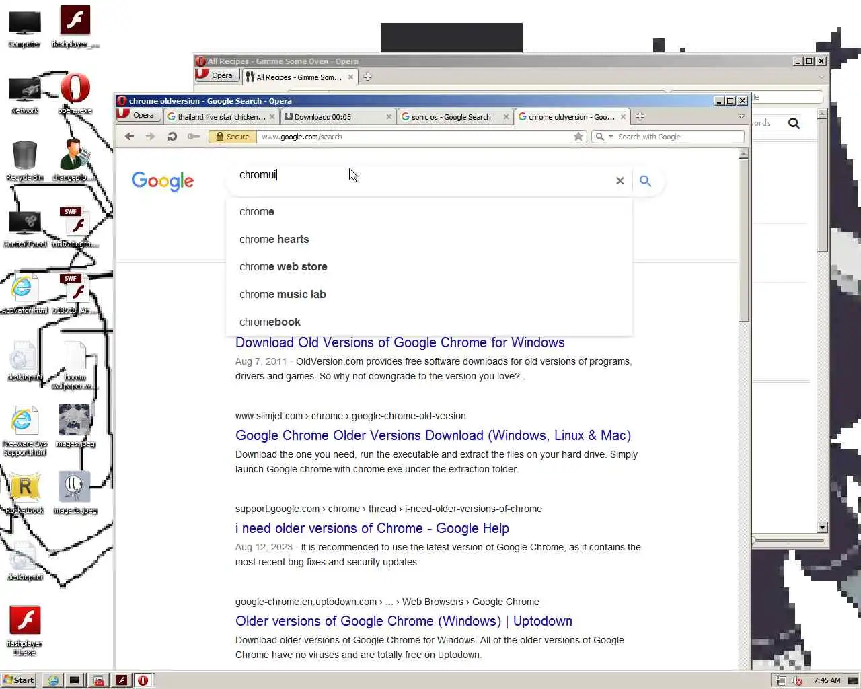Open the Recycle Bin desktop icon

[x=24, y=160]
